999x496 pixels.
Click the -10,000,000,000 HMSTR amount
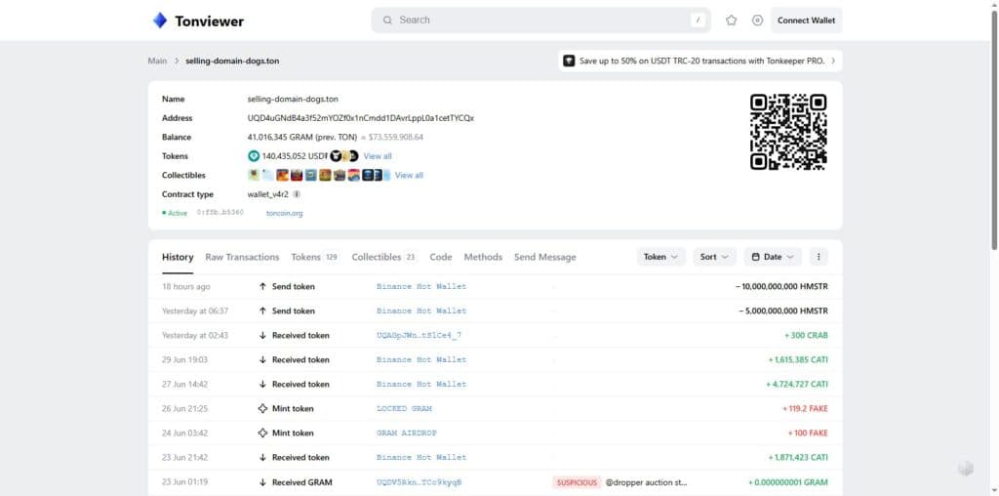tap(781, 287)
